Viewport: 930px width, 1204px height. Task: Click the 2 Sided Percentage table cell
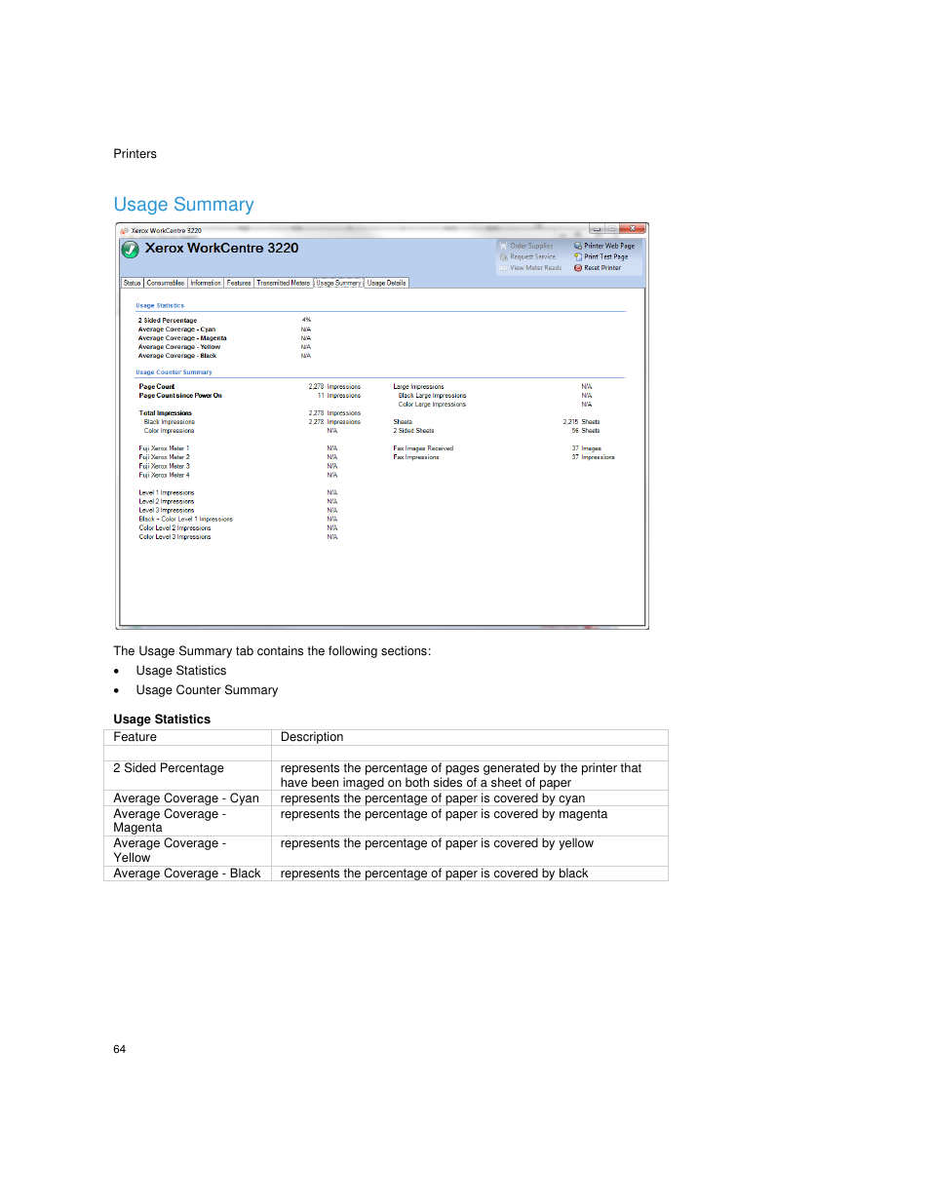point(187,776)
